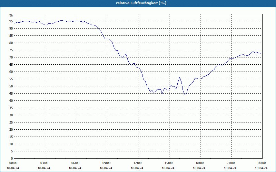Click the 06:00 time label
The height and width of the screenshot is (172, 276).
click(76, 163)
